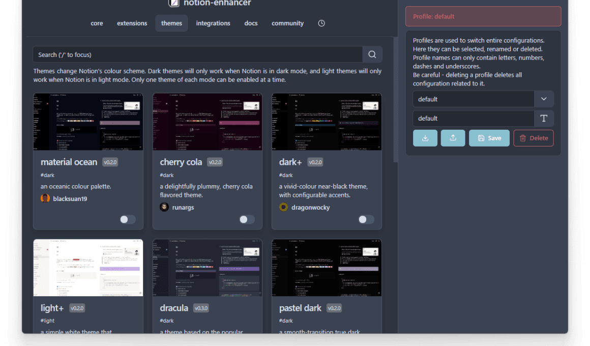Click the material ocean theme title
This screenshot has width=590, height=346.
pyautogui.click(x=69, y=162)
